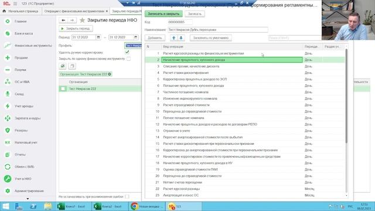Open Налоговый учет sidebar section
This screenshot has height=211, width=375.
coord(26,142)
